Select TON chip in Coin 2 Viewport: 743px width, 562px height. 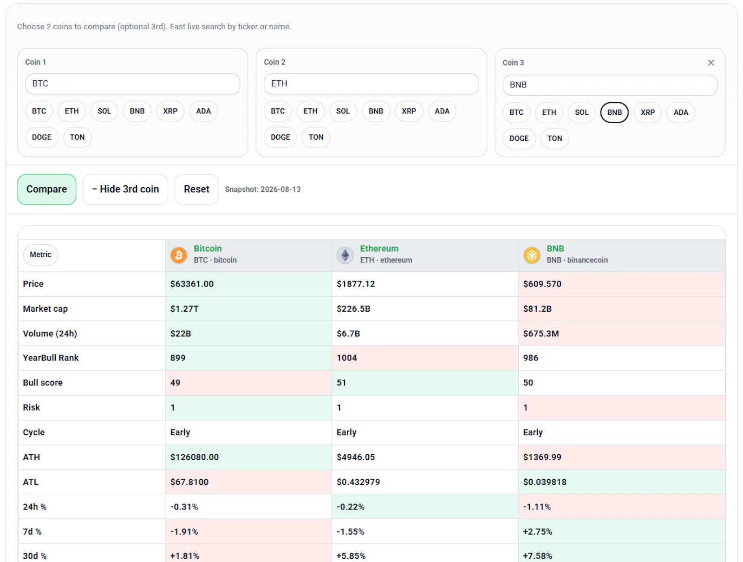(x=316, y=137)
